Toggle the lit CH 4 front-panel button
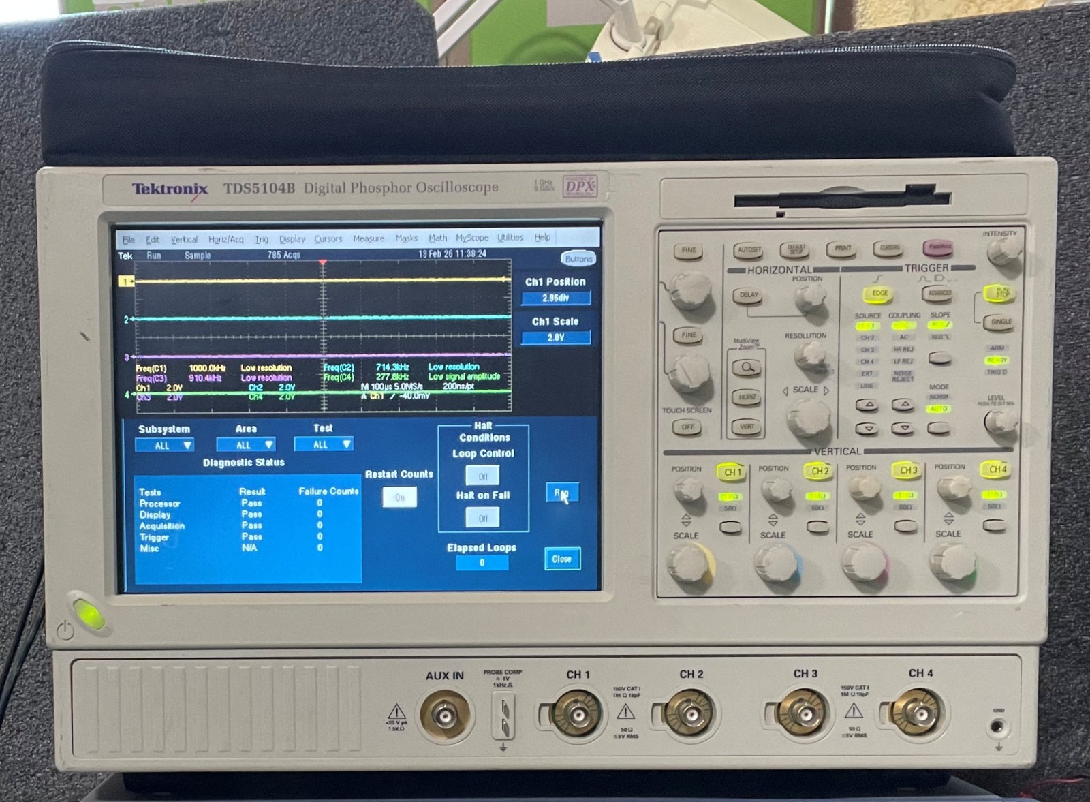The height and width of the screenshot is (802, 1090). 997,469
